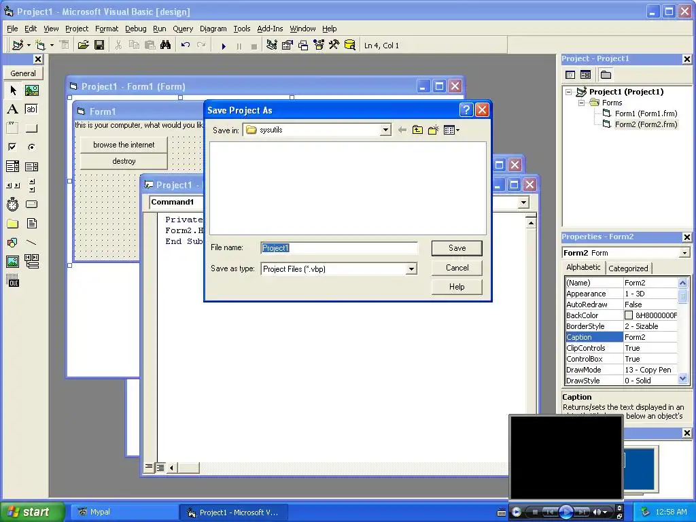Click the BackColor color swatch
The image size is (696, 522).
pos(629,315)
